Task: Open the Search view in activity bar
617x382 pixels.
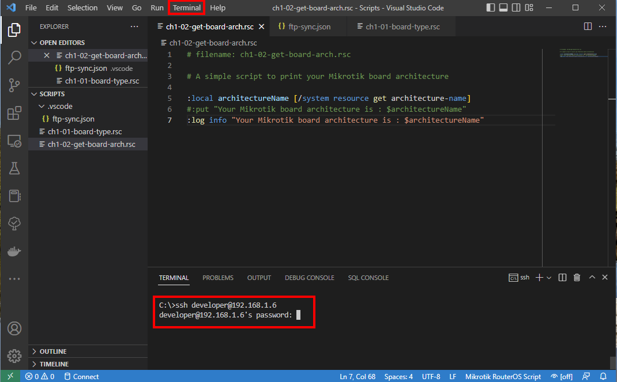Action: pyautogui.click(x=14, y=58)
